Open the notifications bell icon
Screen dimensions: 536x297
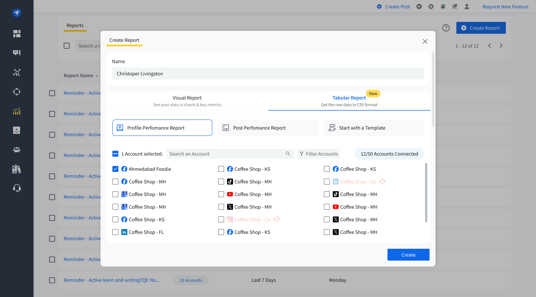443,7
